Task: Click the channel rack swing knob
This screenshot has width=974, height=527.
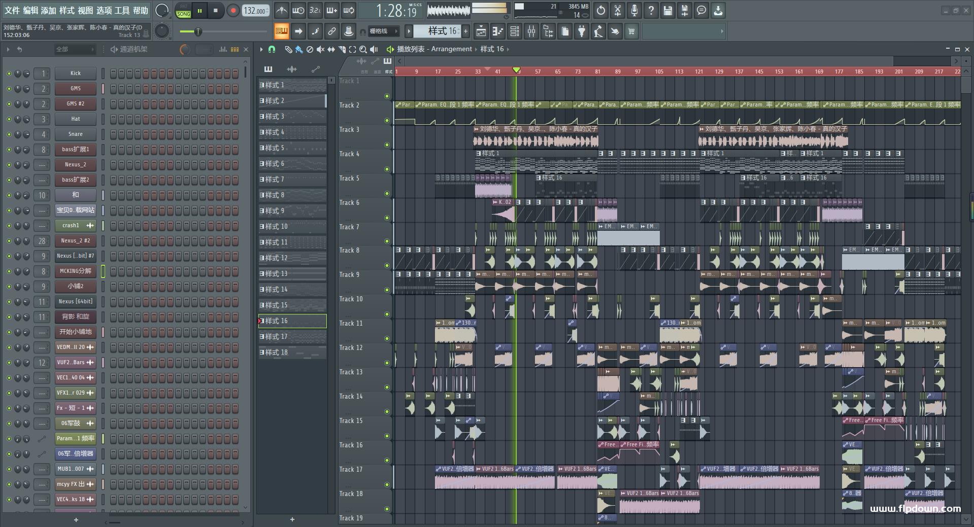Action: tap(185, 49)
